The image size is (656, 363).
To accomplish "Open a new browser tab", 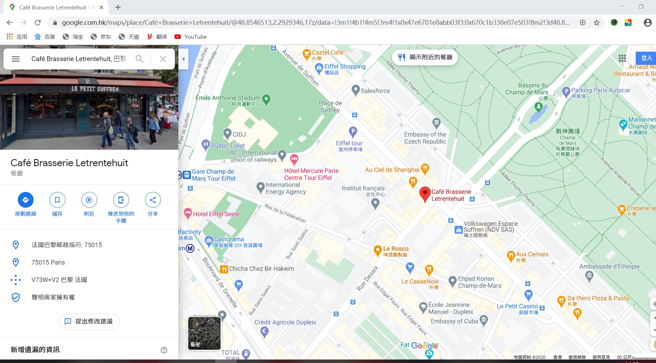I will (118, 7).
